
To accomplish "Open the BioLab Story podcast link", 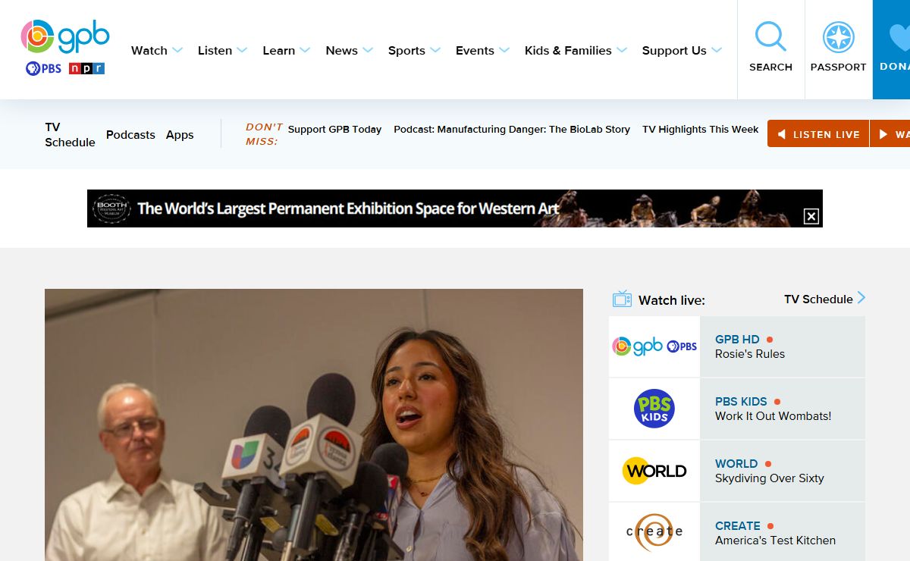I will click(512, 130).
